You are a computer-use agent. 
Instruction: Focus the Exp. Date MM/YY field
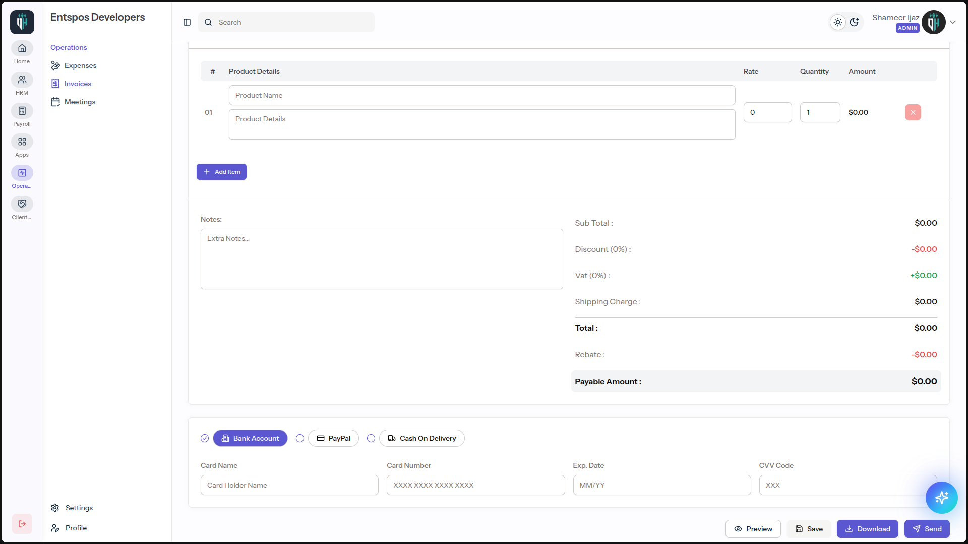662,485
